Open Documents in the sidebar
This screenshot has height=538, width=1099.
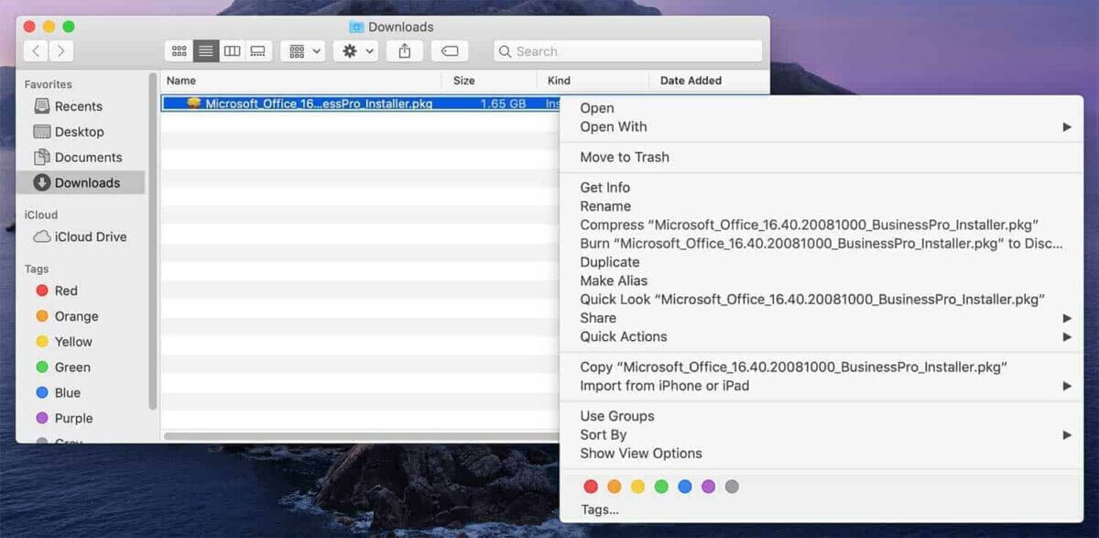pyautogui.click(x=78, y=158)
